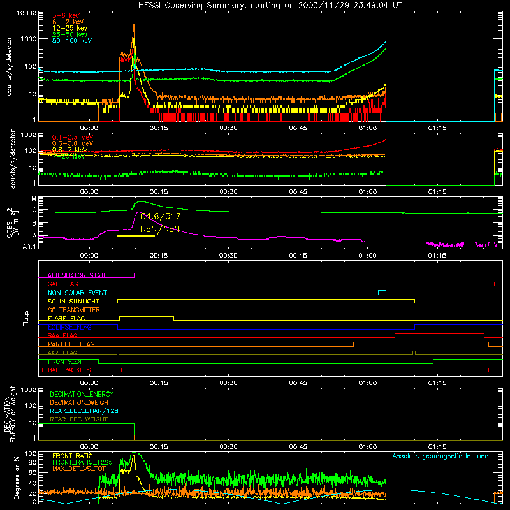
Task: Select the cyan 50-100 keV legend label
Action: [72, 41]
